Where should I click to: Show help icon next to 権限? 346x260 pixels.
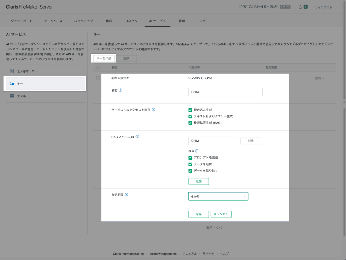tap(197, 151)
